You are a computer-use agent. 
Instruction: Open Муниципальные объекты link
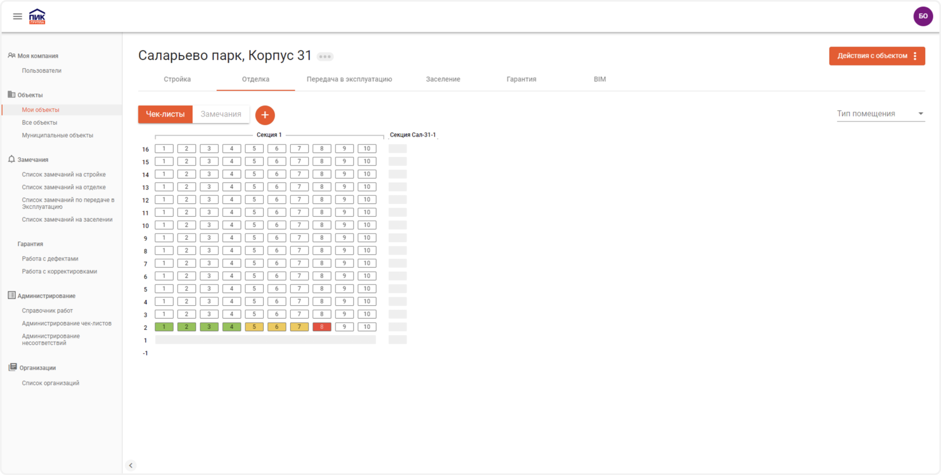57,136
